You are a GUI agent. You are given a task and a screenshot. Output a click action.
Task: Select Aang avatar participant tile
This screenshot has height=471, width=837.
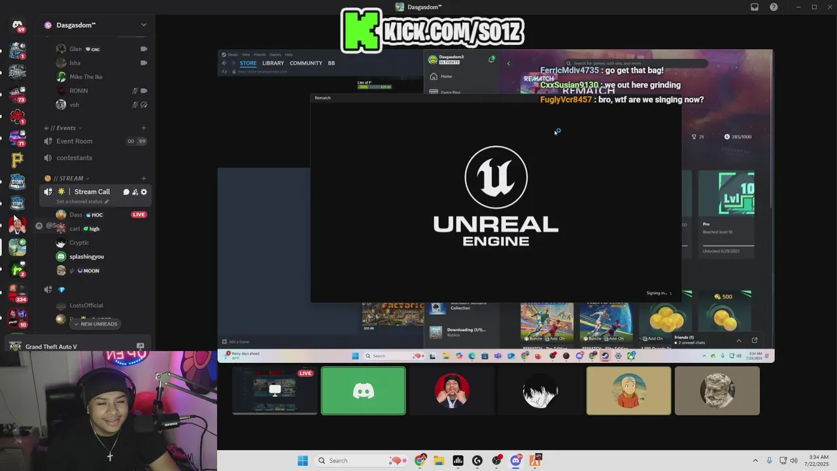[628, 391]
